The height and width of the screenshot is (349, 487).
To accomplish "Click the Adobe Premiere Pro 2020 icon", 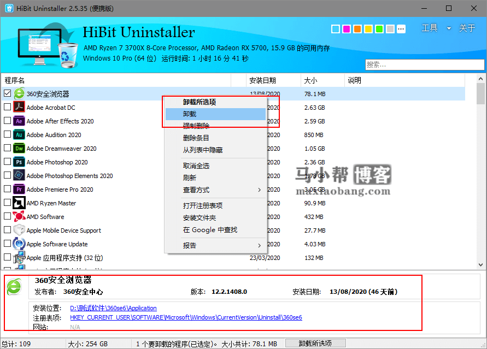I will click(x=19, y=189).
